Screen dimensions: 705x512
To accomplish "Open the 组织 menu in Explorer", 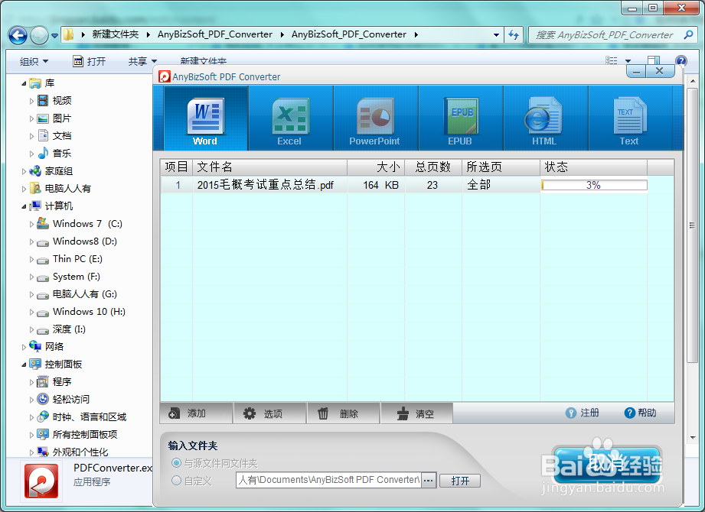I will (x=34, y=61).
